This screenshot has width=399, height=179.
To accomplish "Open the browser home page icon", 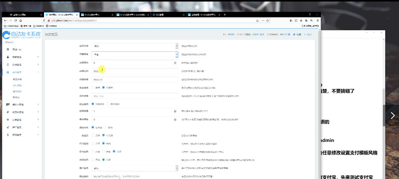I will pos(20,21).
